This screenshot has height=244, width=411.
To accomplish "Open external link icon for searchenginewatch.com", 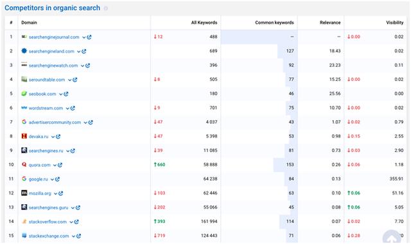I will point(87,65).
